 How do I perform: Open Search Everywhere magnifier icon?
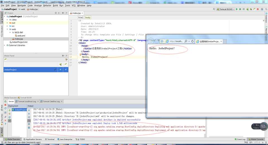(x=266, y=9)
